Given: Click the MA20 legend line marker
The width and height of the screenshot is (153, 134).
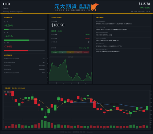Looking at the screenshot, I should [x=5, y=93].
